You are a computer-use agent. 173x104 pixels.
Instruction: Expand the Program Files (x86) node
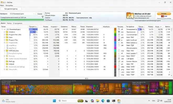4,35
